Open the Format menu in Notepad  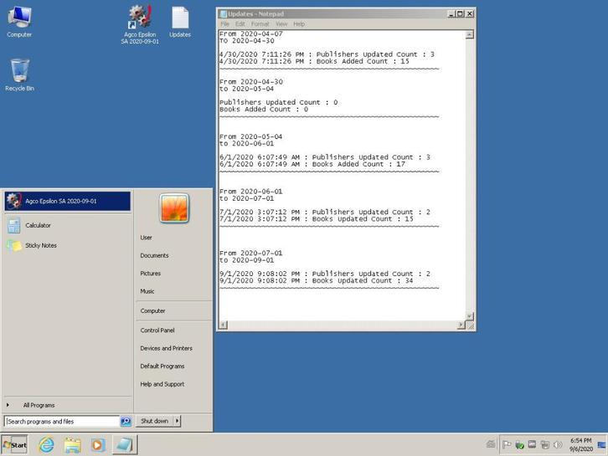click(260, 24)
